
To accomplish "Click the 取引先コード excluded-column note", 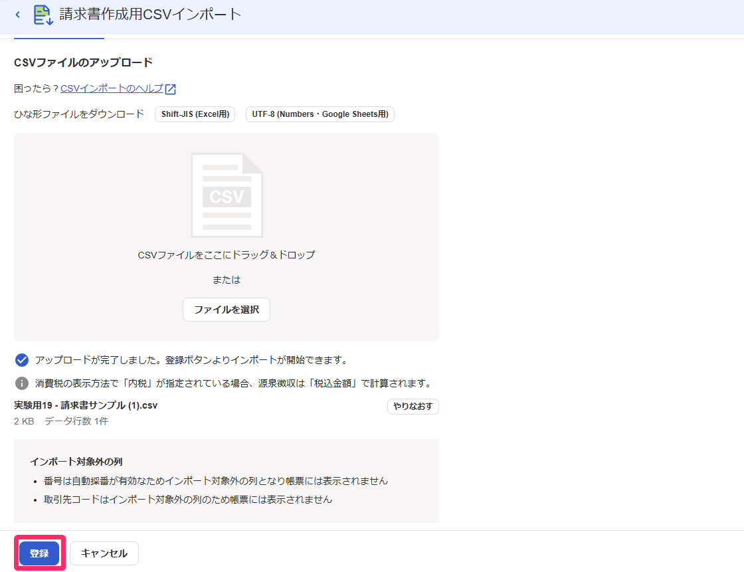I will click(x=188, y=500).
